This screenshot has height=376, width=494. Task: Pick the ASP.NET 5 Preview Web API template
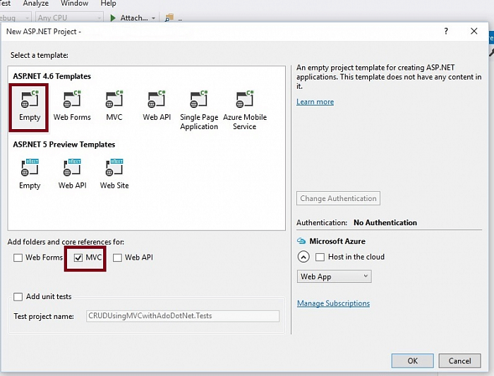pos(72,174)
